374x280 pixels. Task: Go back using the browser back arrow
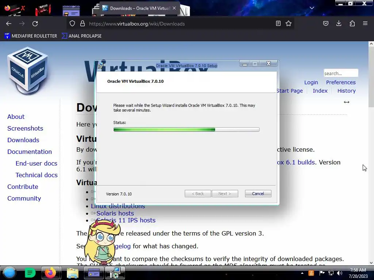pyautogui.click(x=9, y=24)
